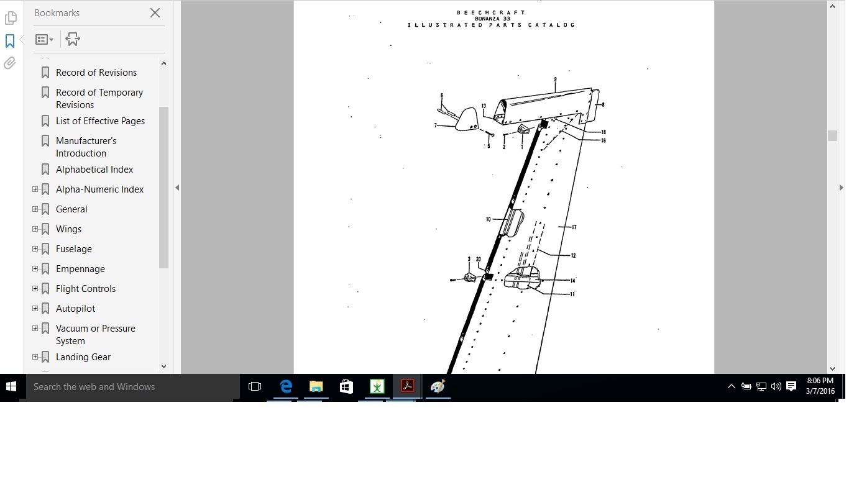849x477 pixels.
Task: Jump to Flight Controls bookmark
Action: point(86,289)
